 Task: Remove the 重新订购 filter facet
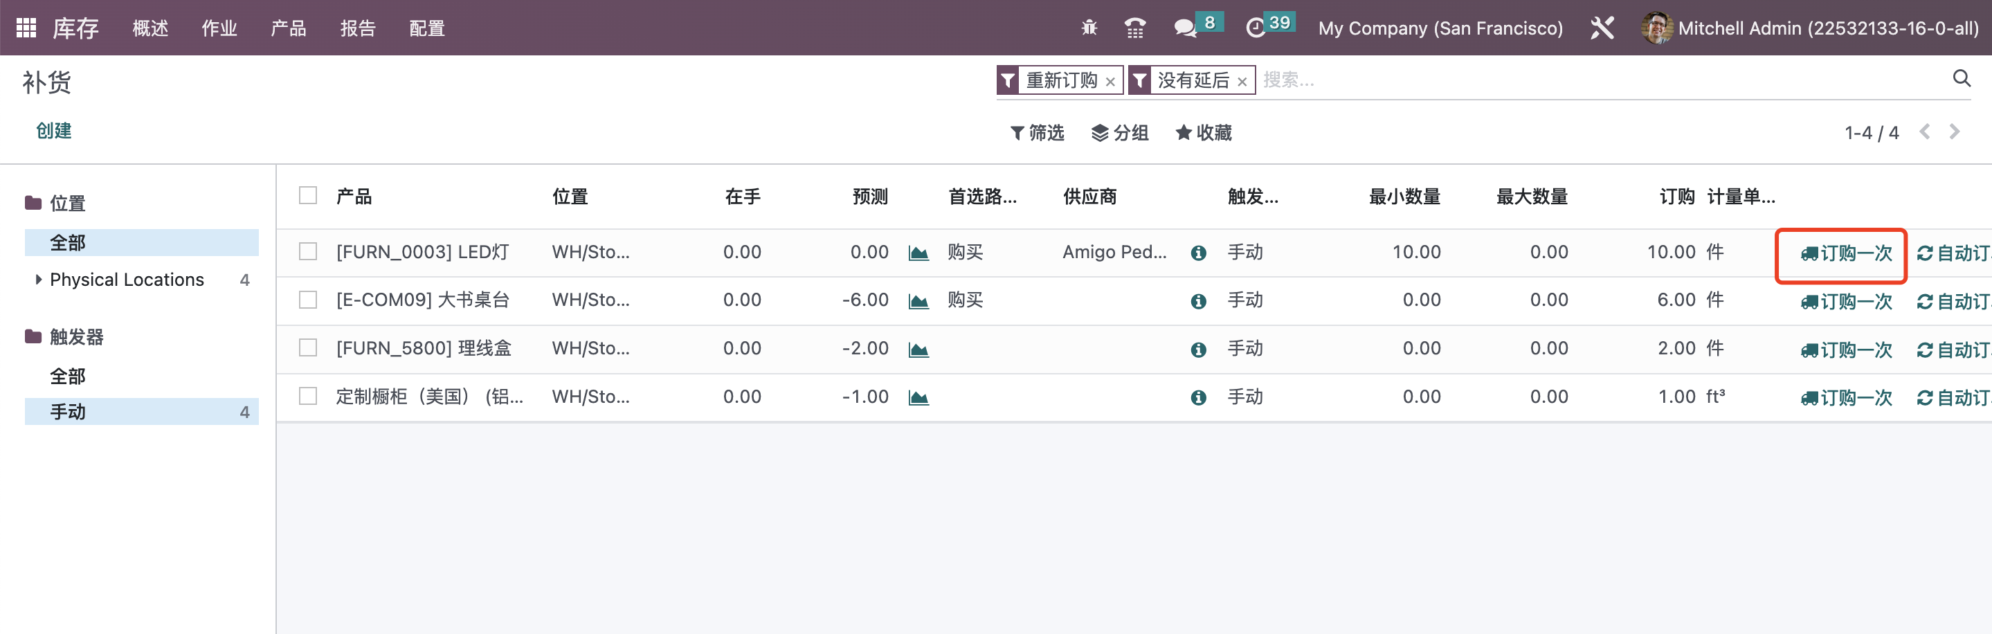click(1110, 81)
